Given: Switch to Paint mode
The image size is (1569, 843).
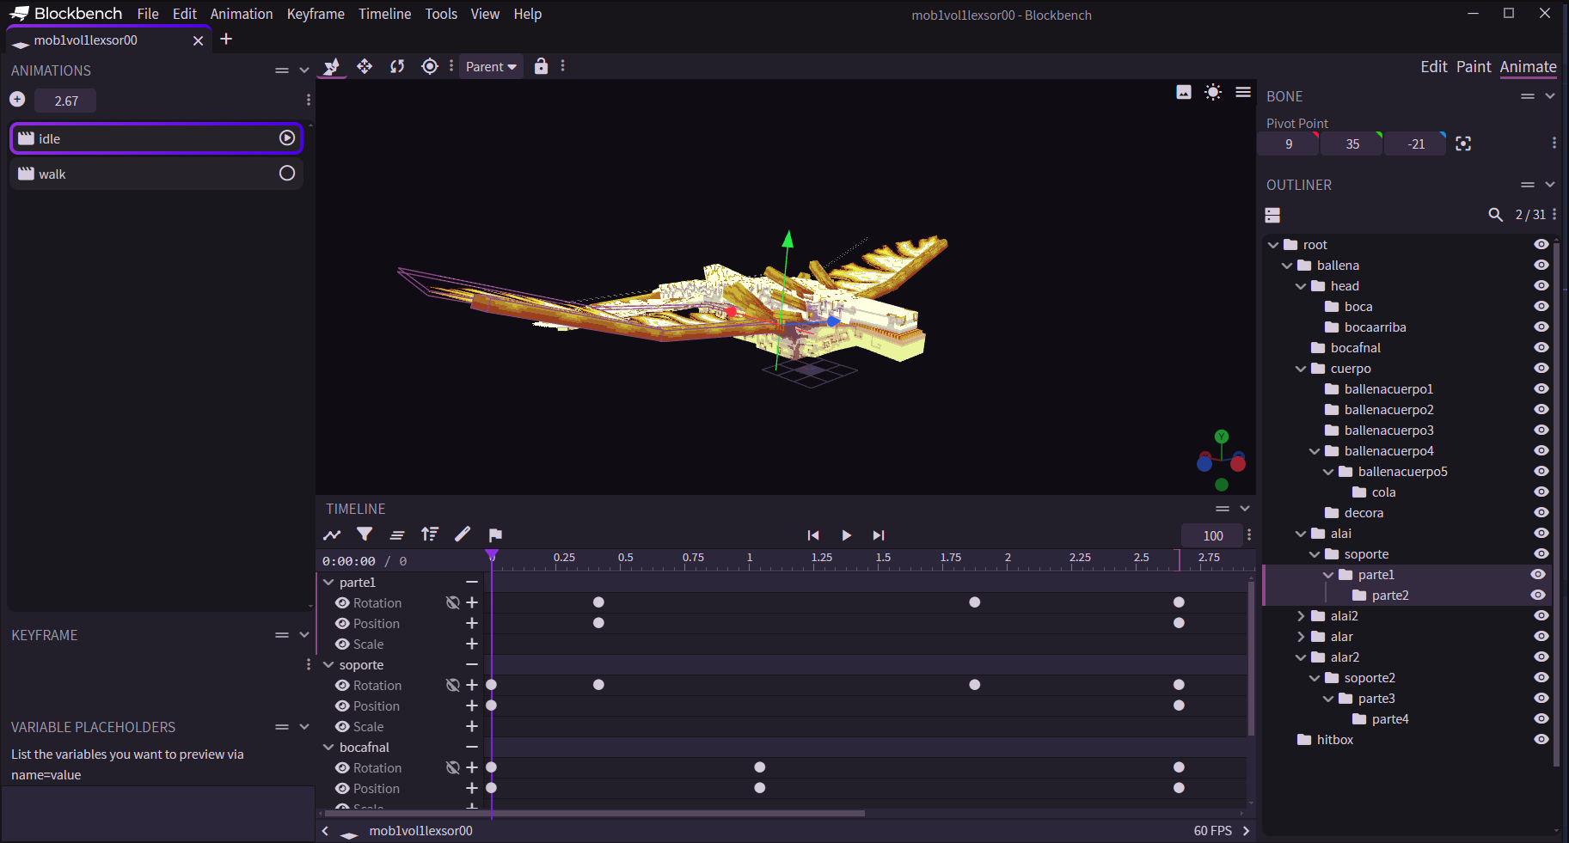Looking at the screenshot, I should [1474, 66].
